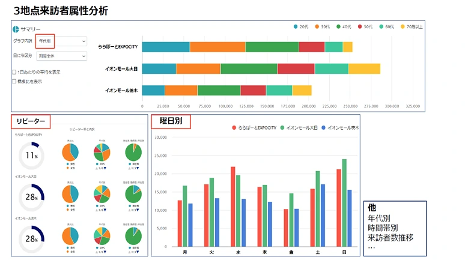Viewport: 465px width, 260px height.
Task: Click the red Wednesday (水) bar for ららぽーとEXPOCITY
Action: click(232, 207)
